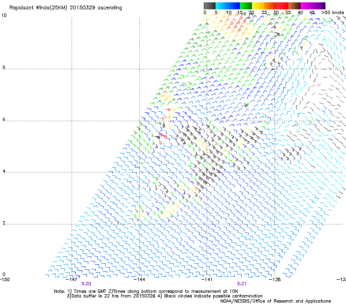This screenshot has width=346, height=304.
Task: Select the yellow 20–25 knot legend segment
Action: [258, 6]
